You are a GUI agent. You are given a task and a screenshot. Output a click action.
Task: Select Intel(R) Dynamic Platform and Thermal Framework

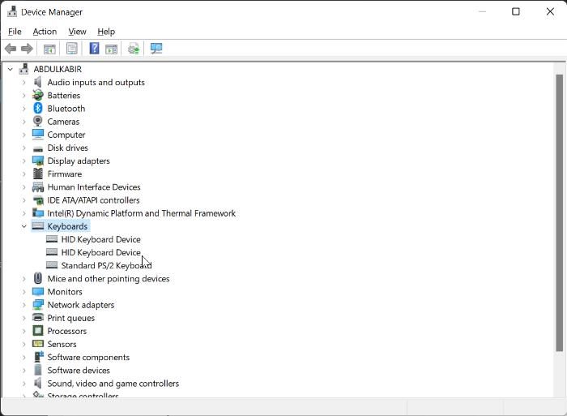(142, 213)
